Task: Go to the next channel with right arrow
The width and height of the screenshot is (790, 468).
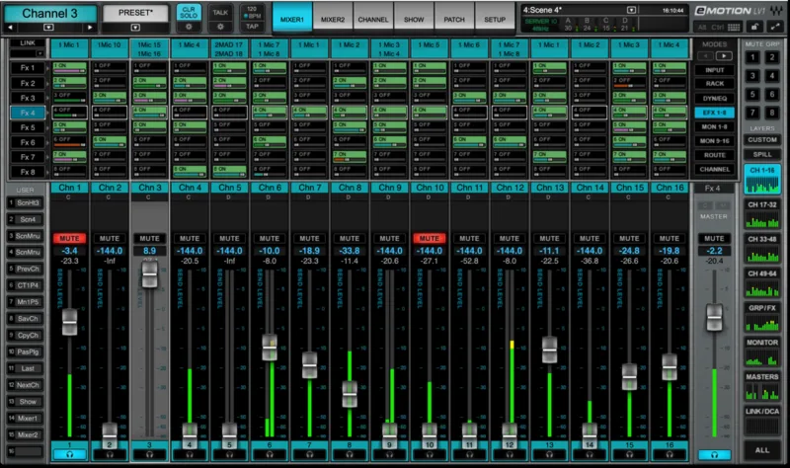Action: point(90,28)
